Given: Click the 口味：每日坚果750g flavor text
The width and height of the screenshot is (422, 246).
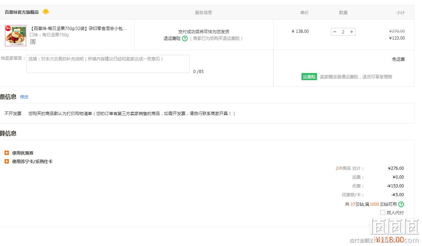Looking at the screenshot, I should click(x=49, y=35).
